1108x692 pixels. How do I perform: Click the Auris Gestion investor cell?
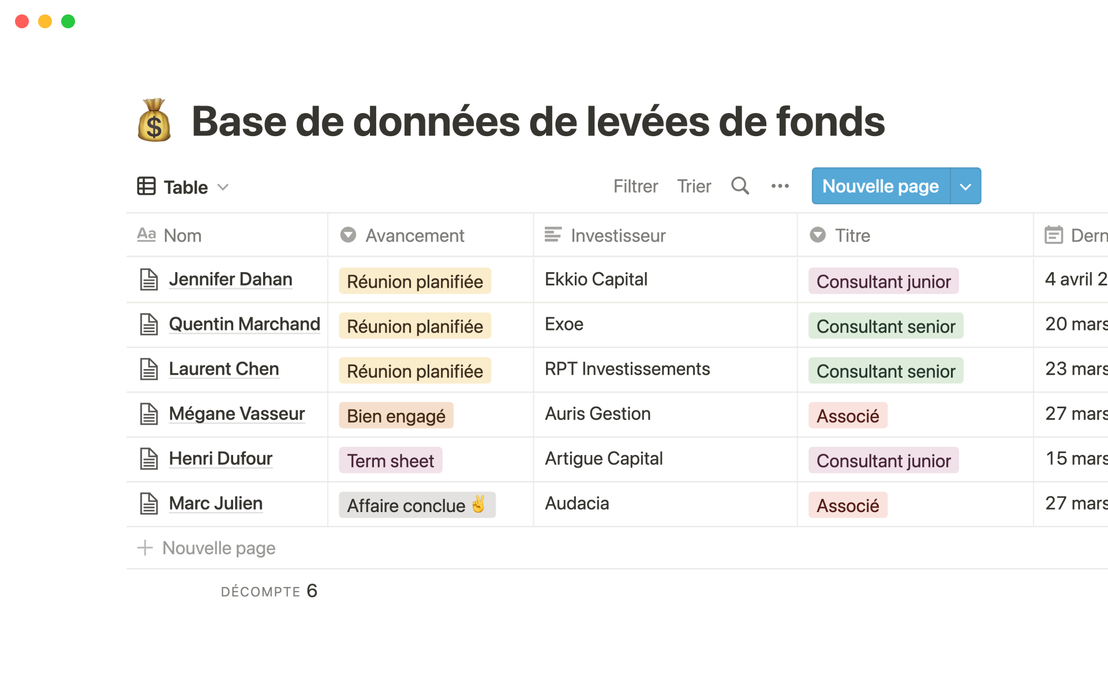[597, 414]
